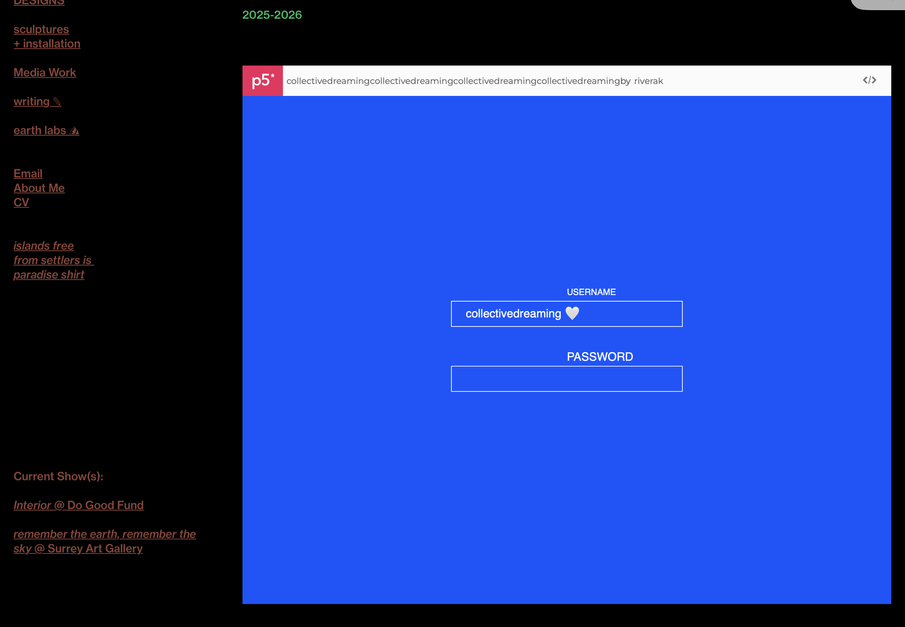View the CV link
905x627 pixels.
(21, 202)
